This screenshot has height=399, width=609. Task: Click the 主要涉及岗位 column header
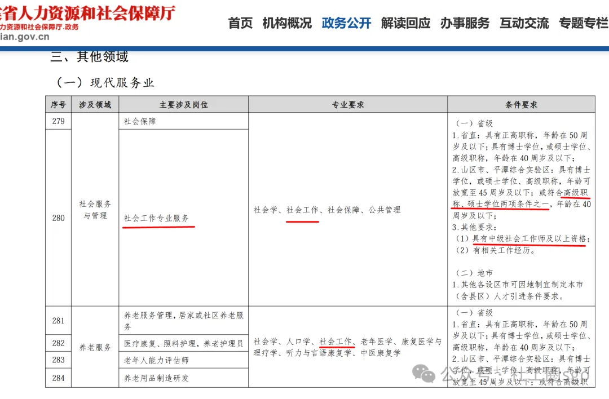tap(184, 104)
